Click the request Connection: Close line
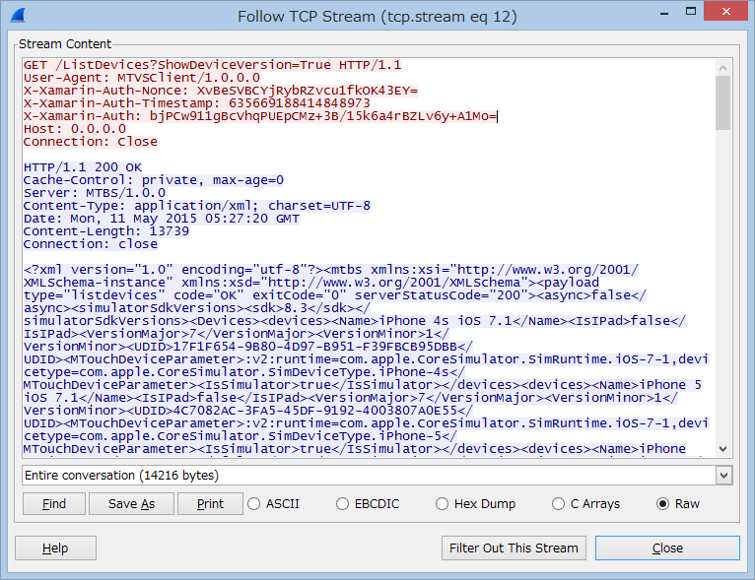The width and height of the screenshot is (755, 580). [x=91, y=142]
